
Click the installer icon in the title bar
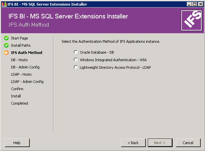tap(4, 4)
